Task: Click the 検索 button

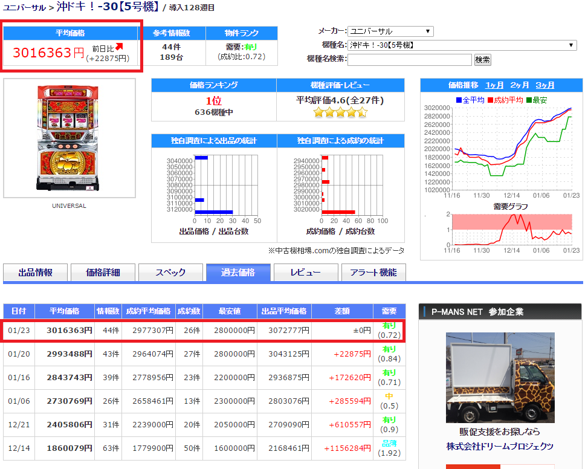Action: pyautogui.click(x=483, y=60)
